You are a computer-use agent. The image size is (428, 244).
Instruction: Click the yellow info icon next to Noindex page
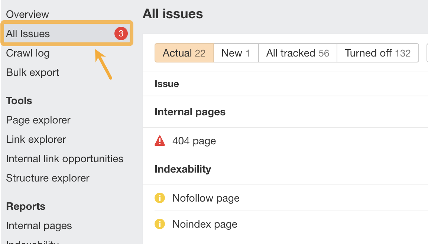160,224
